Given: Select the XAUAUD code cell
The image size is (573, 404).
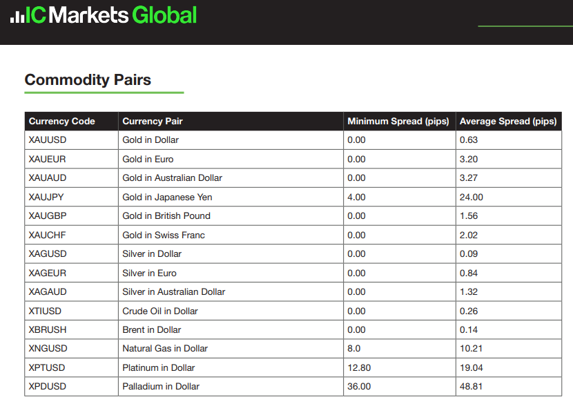Looking at the screenshot, I should tap(48, 178).
